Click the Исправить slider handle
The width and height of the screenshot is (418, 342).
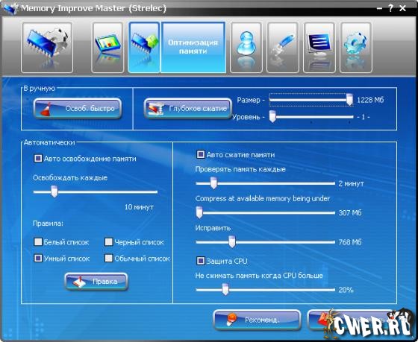click(x=232, y=242)
